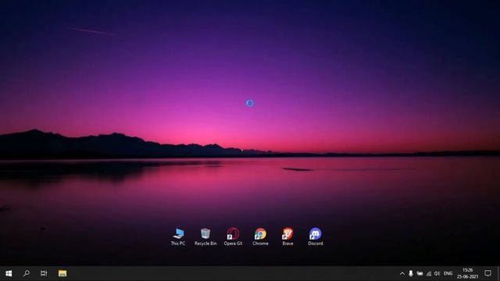Viewport: 500px width, 281px height.
Task: Open the network signal tray icon
Action: 429,273
